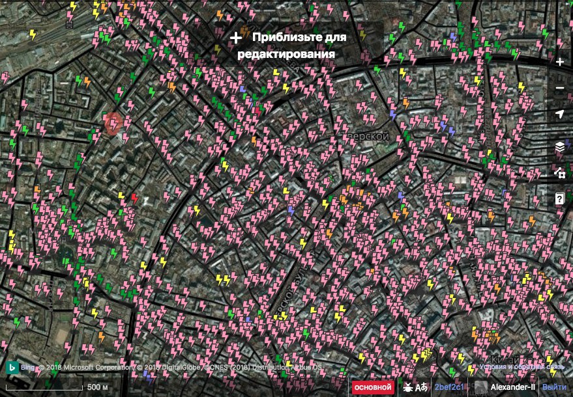Zoom out with the minus control
This screenshot has width=573, height=397.
tap(559, 89)
